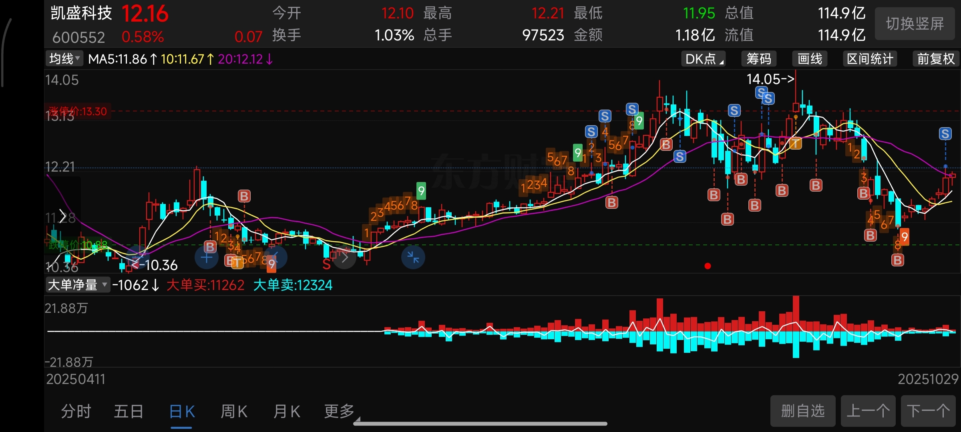Screen dimensions: 961x432
Task: Toggle the 筹码 chip distribution view
Action: [x=758, y=59]
